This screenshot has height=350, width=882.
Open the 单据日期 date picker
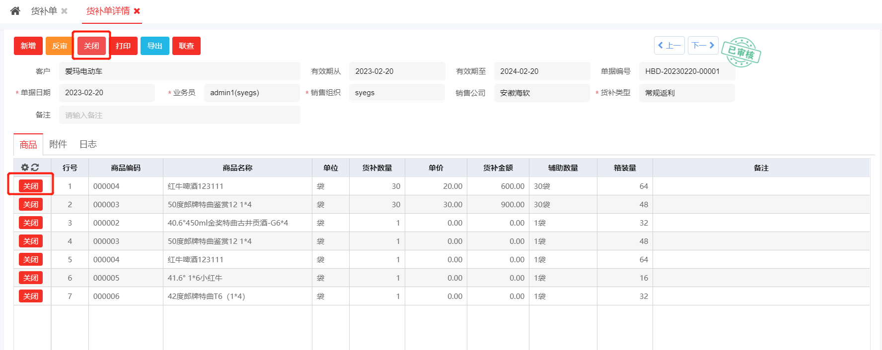click(x=106, y=93)
